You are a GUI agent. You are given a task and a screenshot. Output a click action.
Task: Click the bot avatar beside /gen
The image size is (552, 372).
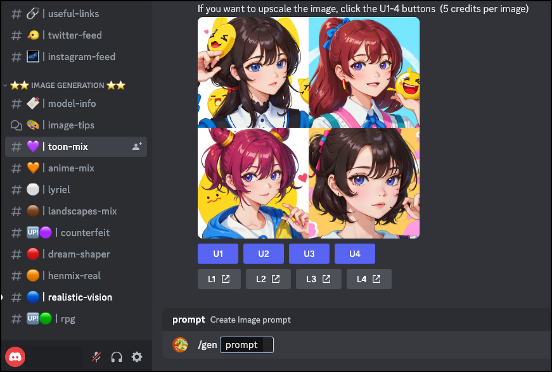coord(180,344)
